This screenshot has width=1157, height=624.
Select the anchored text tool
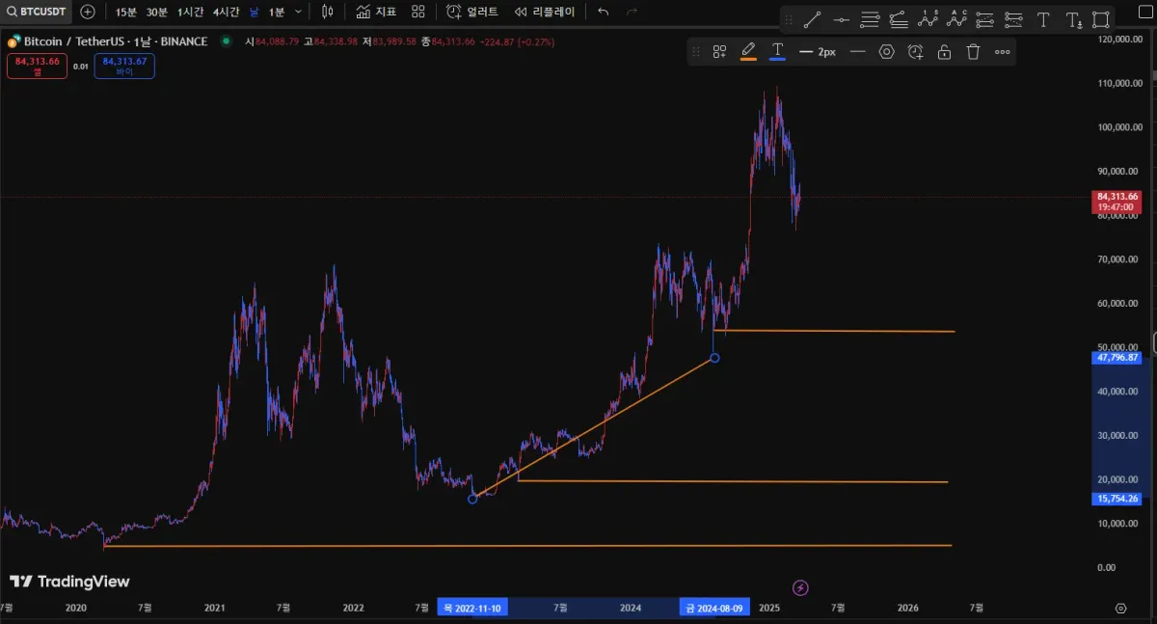tap(1073, 19)
